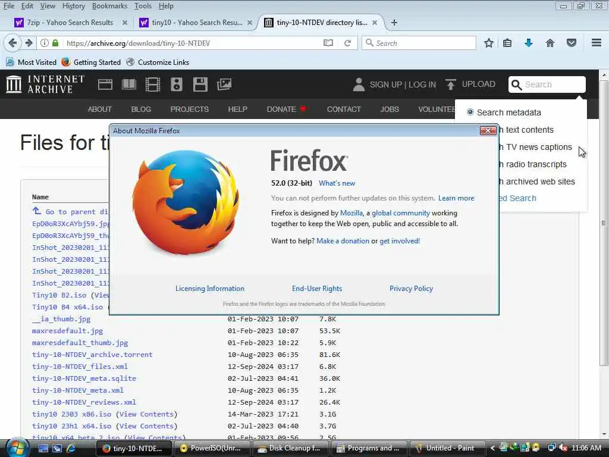Click the Upload arrow icon

[x=451, y=84]
